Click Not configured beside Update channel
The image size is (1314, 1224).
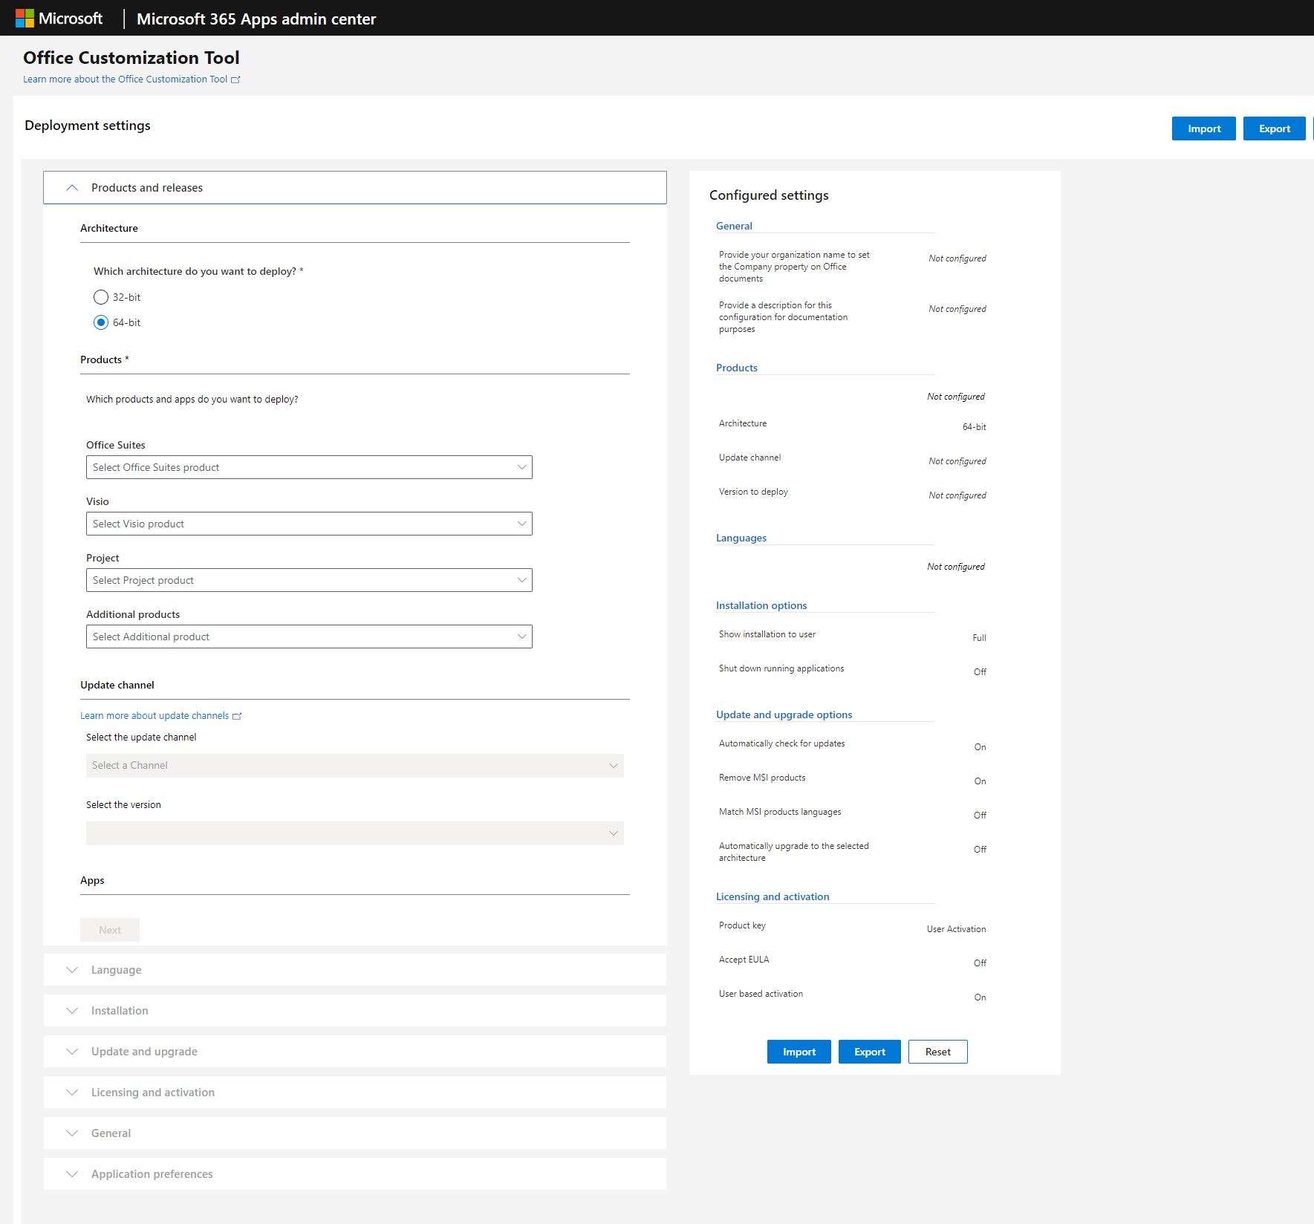957,461
